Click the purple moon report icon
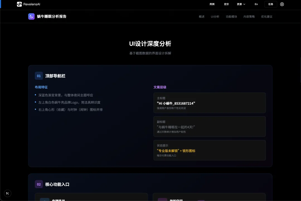The image size is (301, 201). click(x=31, y=16)
